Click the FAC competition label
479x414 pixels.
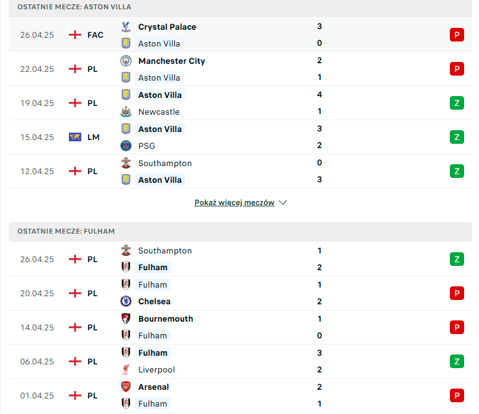click(x=96, y=35)
